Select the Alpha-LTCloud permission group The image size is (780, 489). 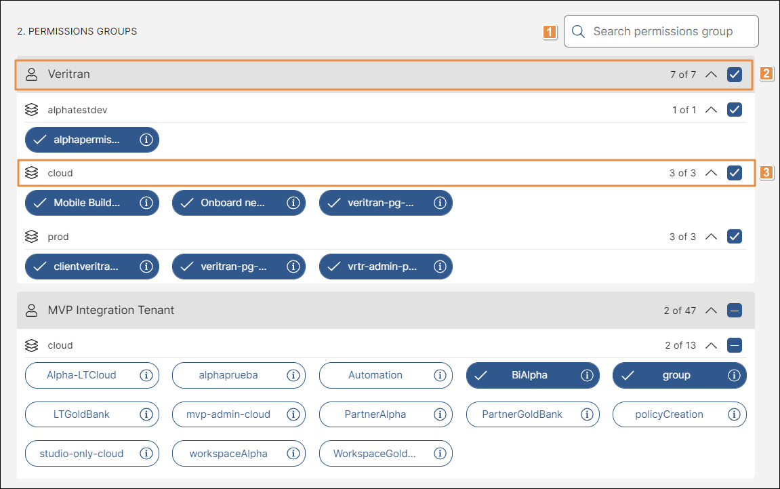pyautogui.click(x=81, y=375)
